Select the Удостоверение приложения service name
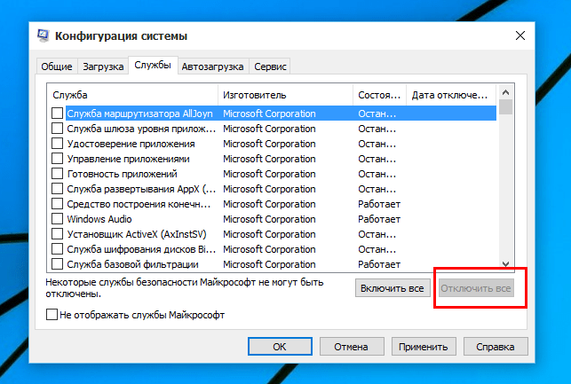The height and width of the screenshot is (384, 571). tap(131, 144)
